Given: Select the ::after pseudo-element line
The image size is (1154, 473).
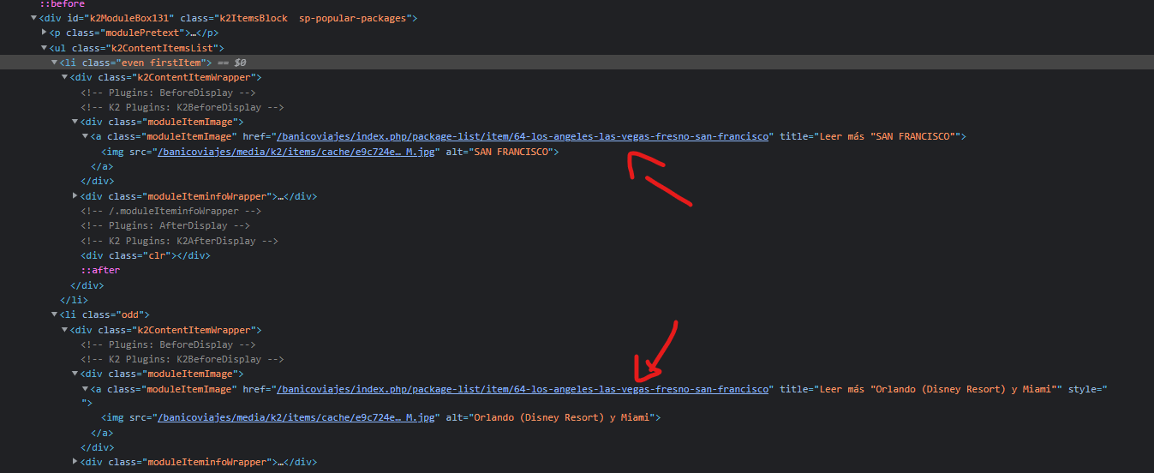Looking at the screenshot, I should pos(100,270).
